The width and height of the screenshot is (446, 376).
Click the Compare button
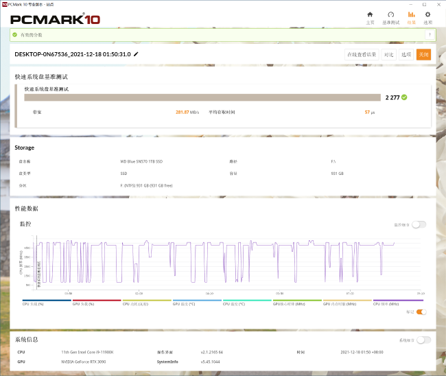click(x=388, y=55)
